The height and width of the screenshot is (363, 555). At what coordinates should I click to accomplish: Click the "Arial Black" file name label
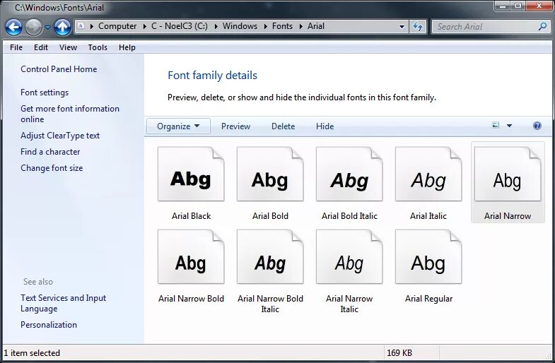pos(191,216)
